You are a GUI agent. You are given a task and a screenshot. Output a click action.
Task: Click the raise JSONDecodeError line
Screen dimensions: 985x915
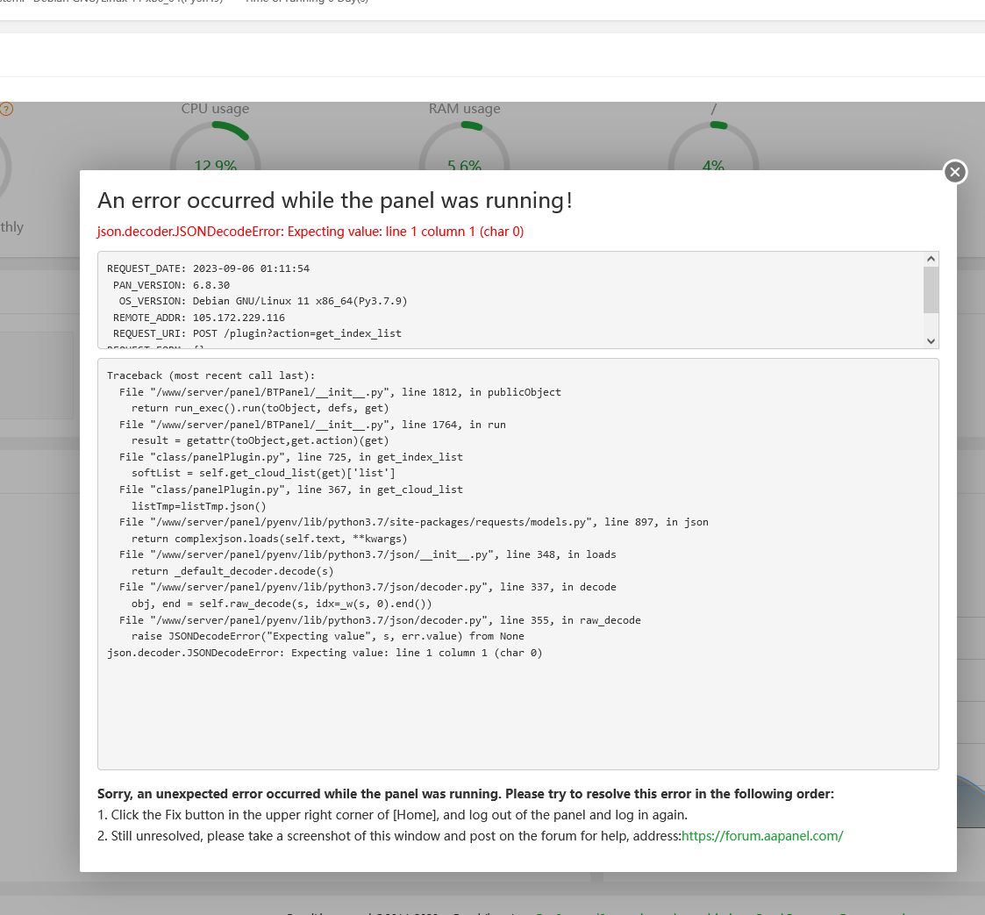[328, 636]
